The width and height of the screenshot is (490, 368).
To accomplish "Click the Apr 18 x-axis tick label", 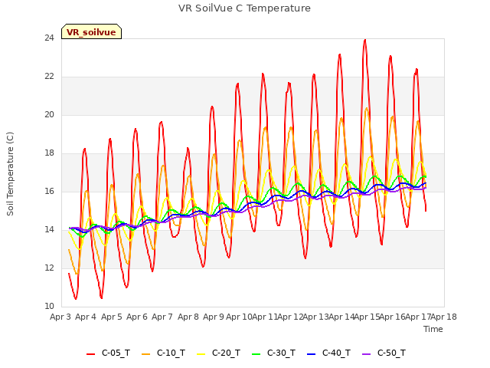I will point(444,317).
